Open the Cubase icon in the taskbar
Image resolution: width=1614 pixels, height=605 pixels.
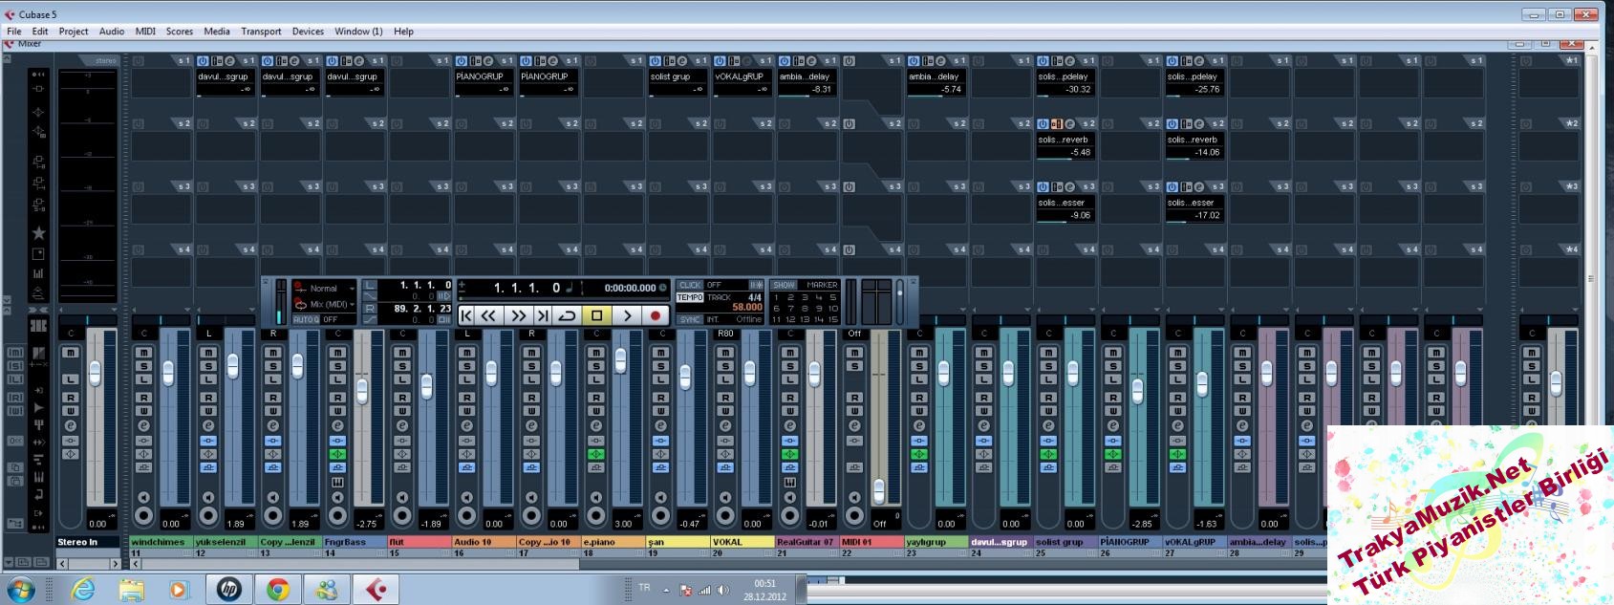click(x=377, y=589)
